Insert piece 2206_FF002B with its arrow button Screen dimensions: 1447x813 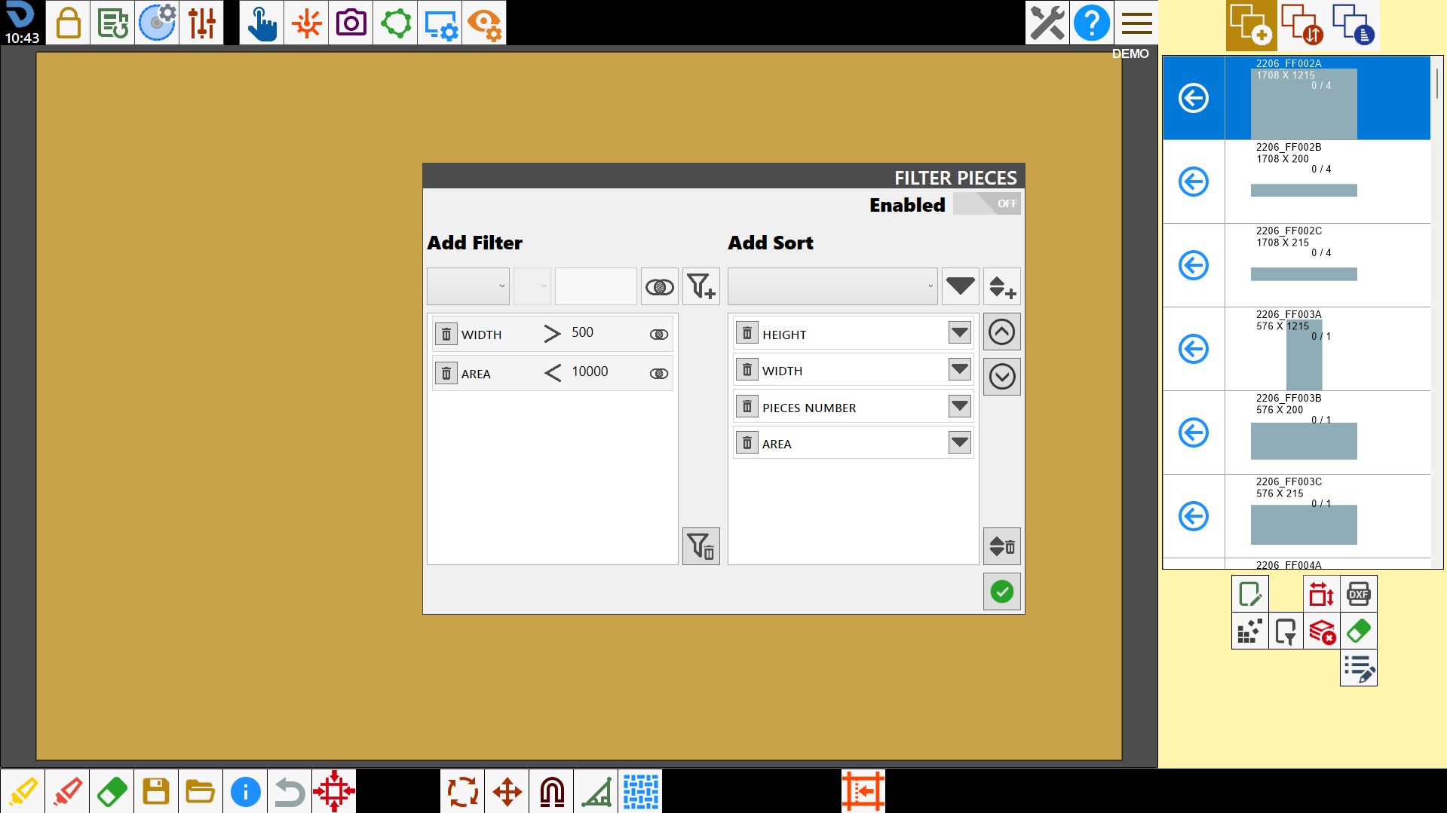1194,182
